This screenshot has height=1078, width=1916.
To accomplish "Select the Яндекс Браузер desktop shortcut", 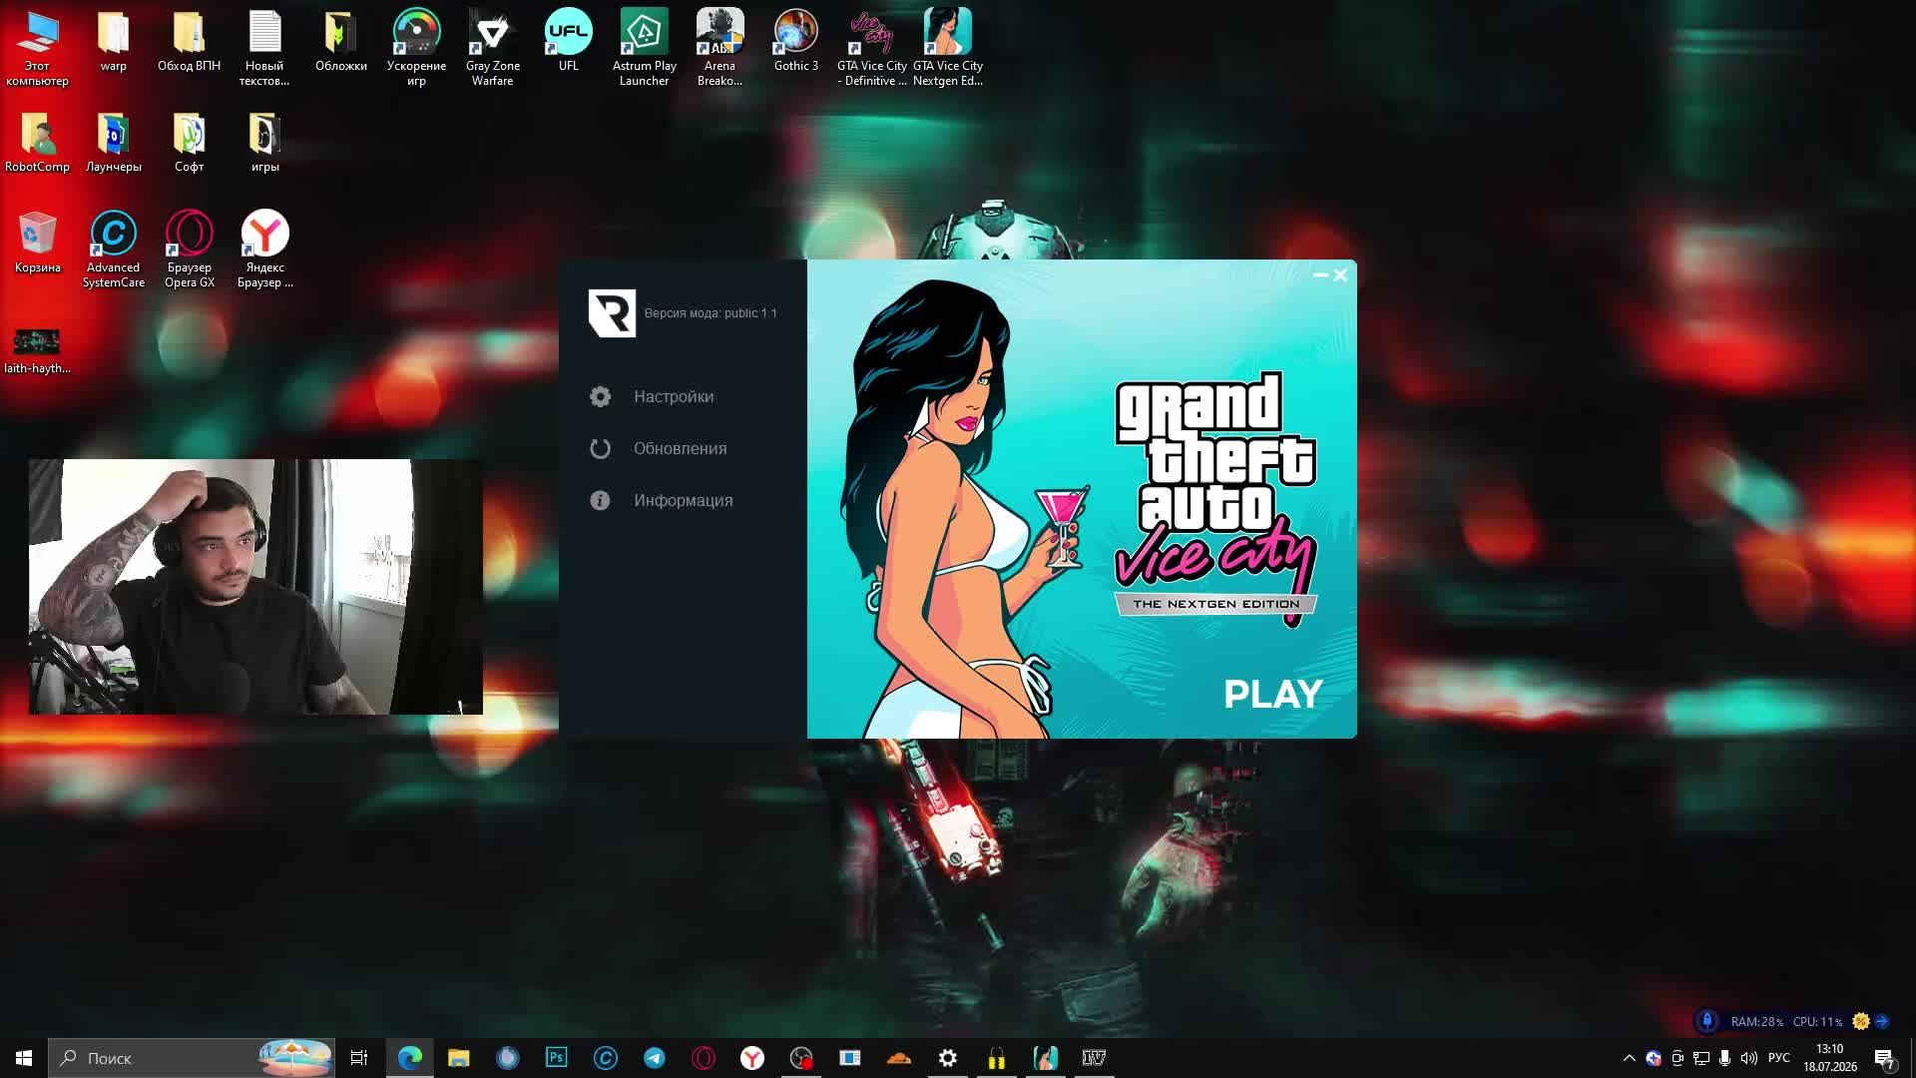I will point(264,250).
